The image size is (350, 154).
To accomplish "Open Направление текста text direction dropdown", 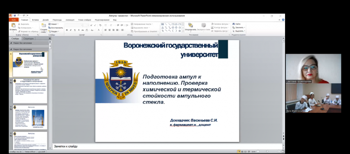I will pyautogui.click(x=142, y=24).
